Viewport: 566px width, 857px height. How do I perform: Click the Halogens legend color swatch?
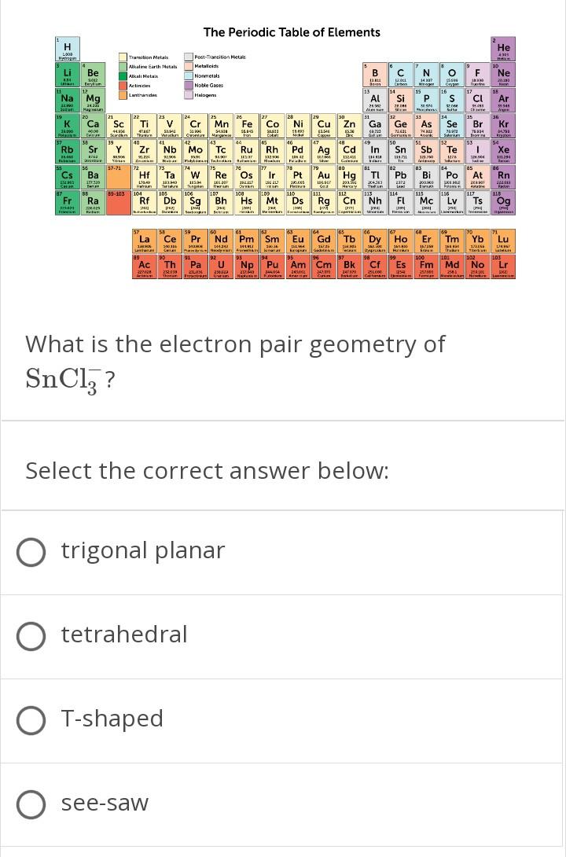click(x=189, y=94)
